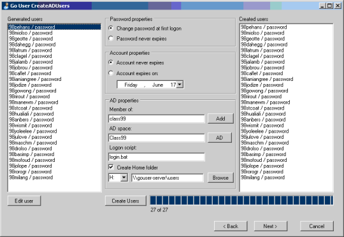The height and width of the screenshot is (237, 344).
Task: Proceed with the Next button
Action: (x=271, y=226)
